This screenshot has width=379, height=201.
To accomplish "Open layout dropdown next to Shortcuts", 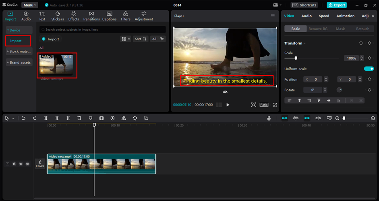I will [277, 5].
